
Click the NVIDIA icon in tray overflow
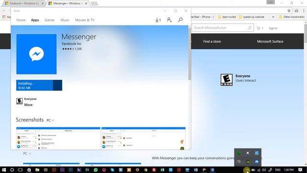point(248,162)
